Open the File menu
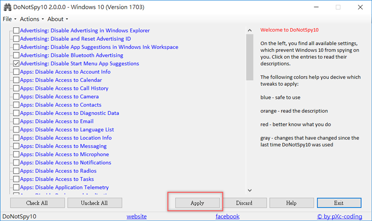372x221 pixels. [9, 19]
